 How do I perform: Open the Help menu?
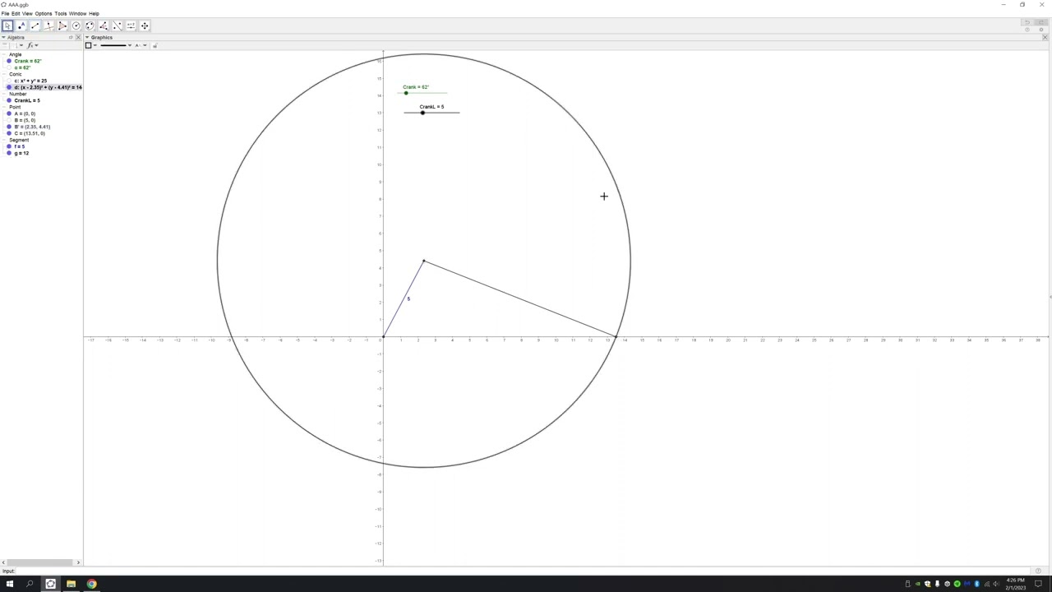(x=94, y=13)
